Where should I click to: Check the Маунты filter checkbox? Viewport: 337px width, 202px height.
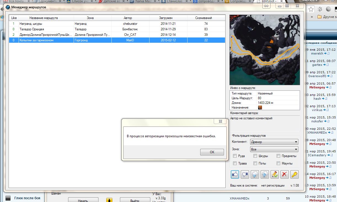(x=279, y=163)
